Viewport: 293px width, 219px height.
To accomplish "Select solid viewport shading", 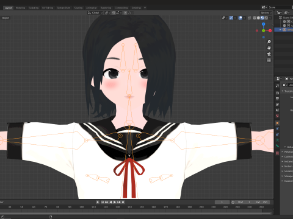I will pos(258,18).
